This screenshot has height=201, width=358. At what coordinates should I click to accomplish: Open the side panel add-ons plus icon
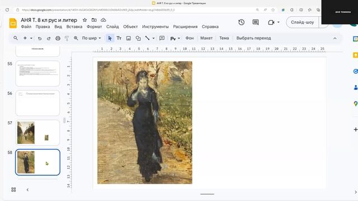click(x=356, y=130)
